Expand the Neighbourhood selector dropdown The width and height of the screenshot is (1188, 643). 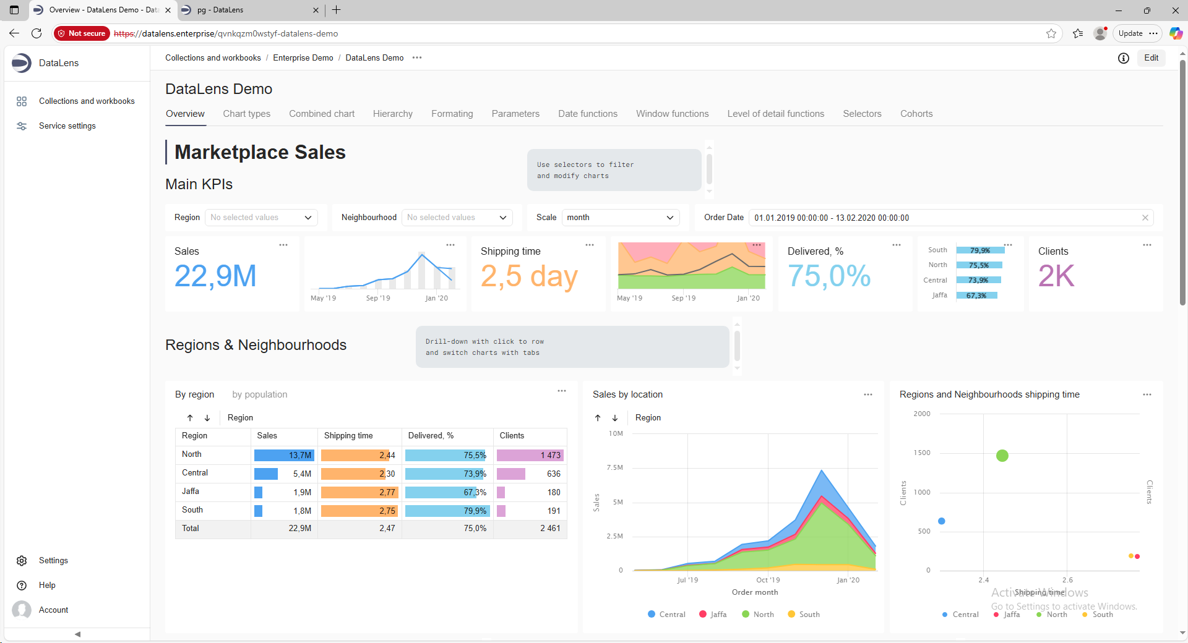tap(457, 218)
